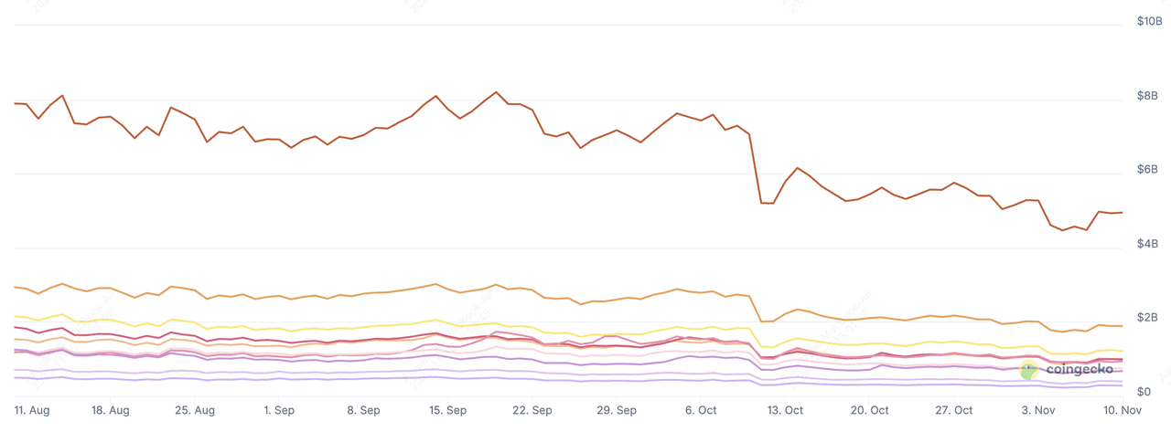This screenshot has width=1171, height=432.
Task: Pick the 27. Oct date label
Action: pos(954,411)
